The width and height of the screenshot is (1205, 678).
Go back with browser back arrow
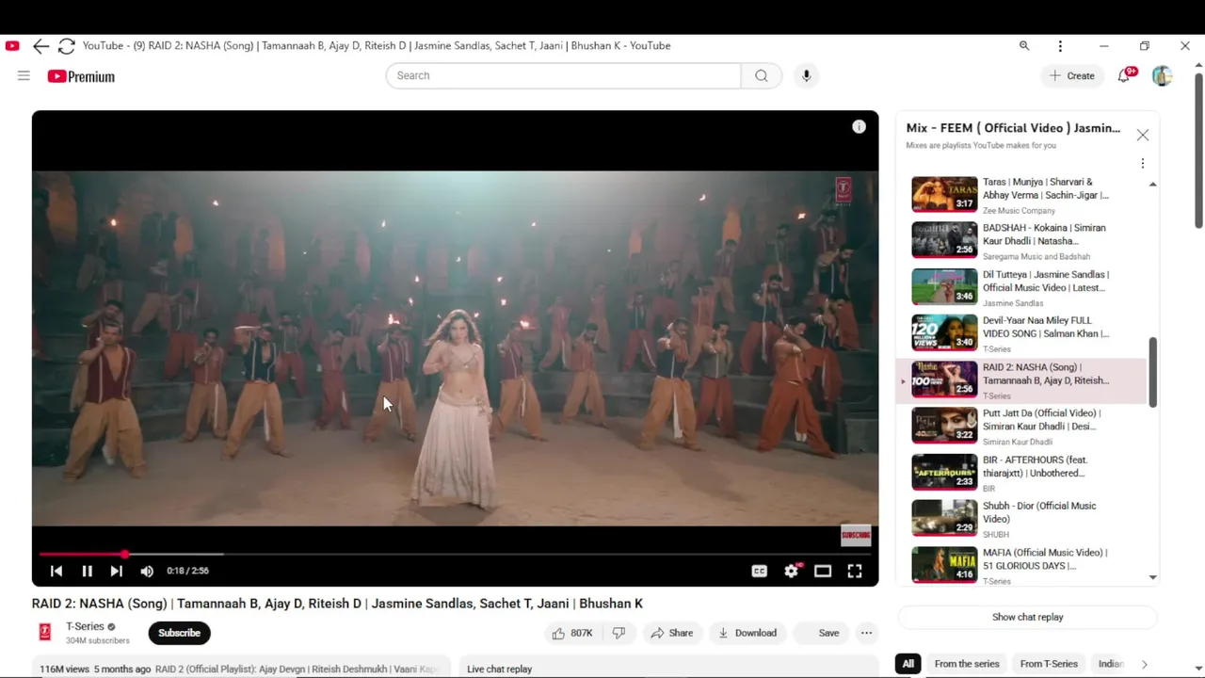coord(40,45)
